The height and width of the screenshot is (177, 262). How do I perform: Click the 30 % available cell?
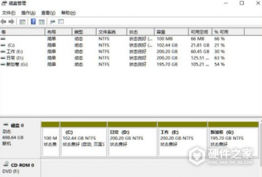[x=219, y=52]
